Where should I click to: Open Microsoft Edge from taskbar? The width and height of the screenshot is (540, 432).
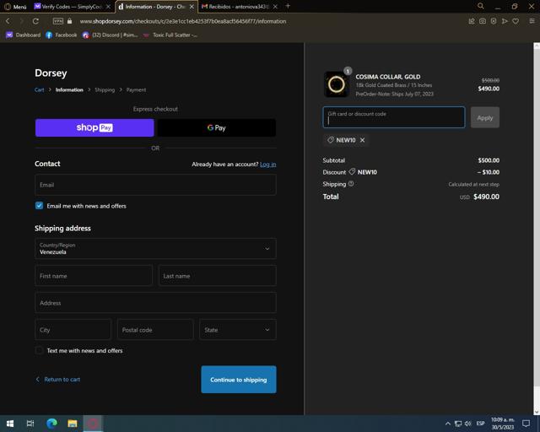click(x=51, y=424)
